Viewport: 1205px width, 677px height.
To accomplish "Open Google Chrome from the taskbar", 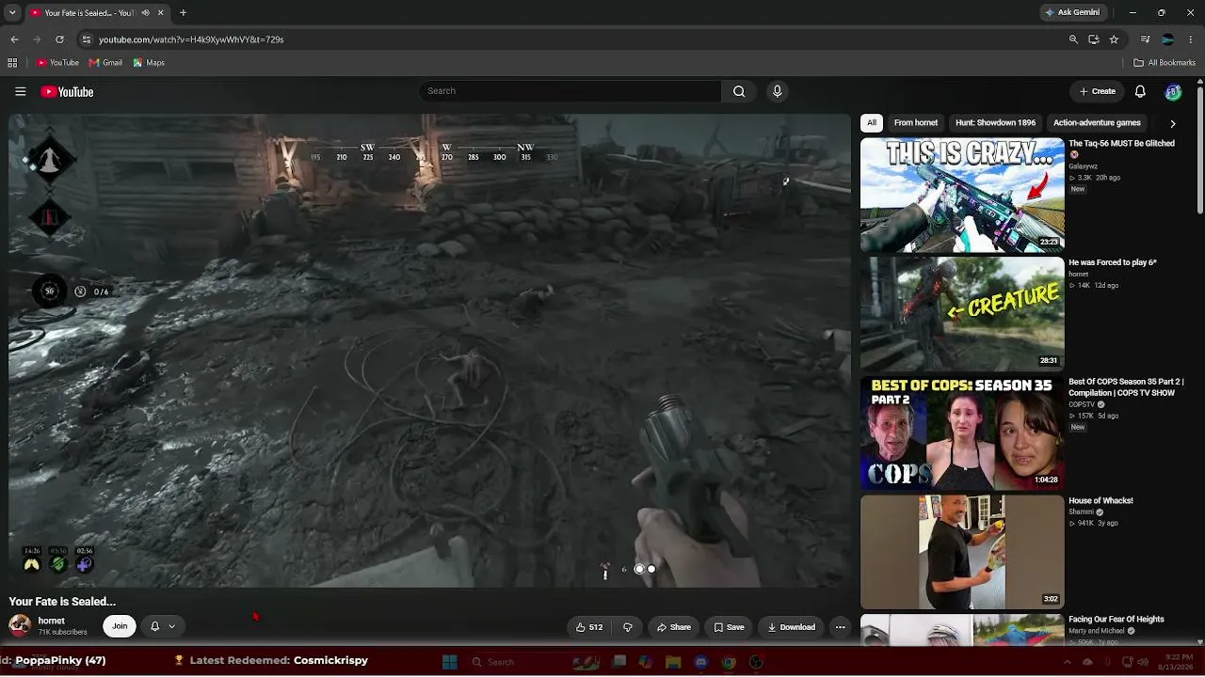I will (x=729, y=662).
